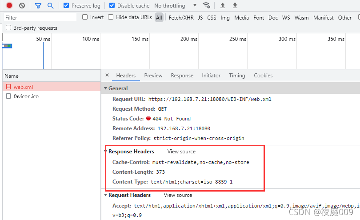The height and width of the screenshot is (220, 360).
Task: Switch to the Headers tab
Action: click(x=126, y=76)
